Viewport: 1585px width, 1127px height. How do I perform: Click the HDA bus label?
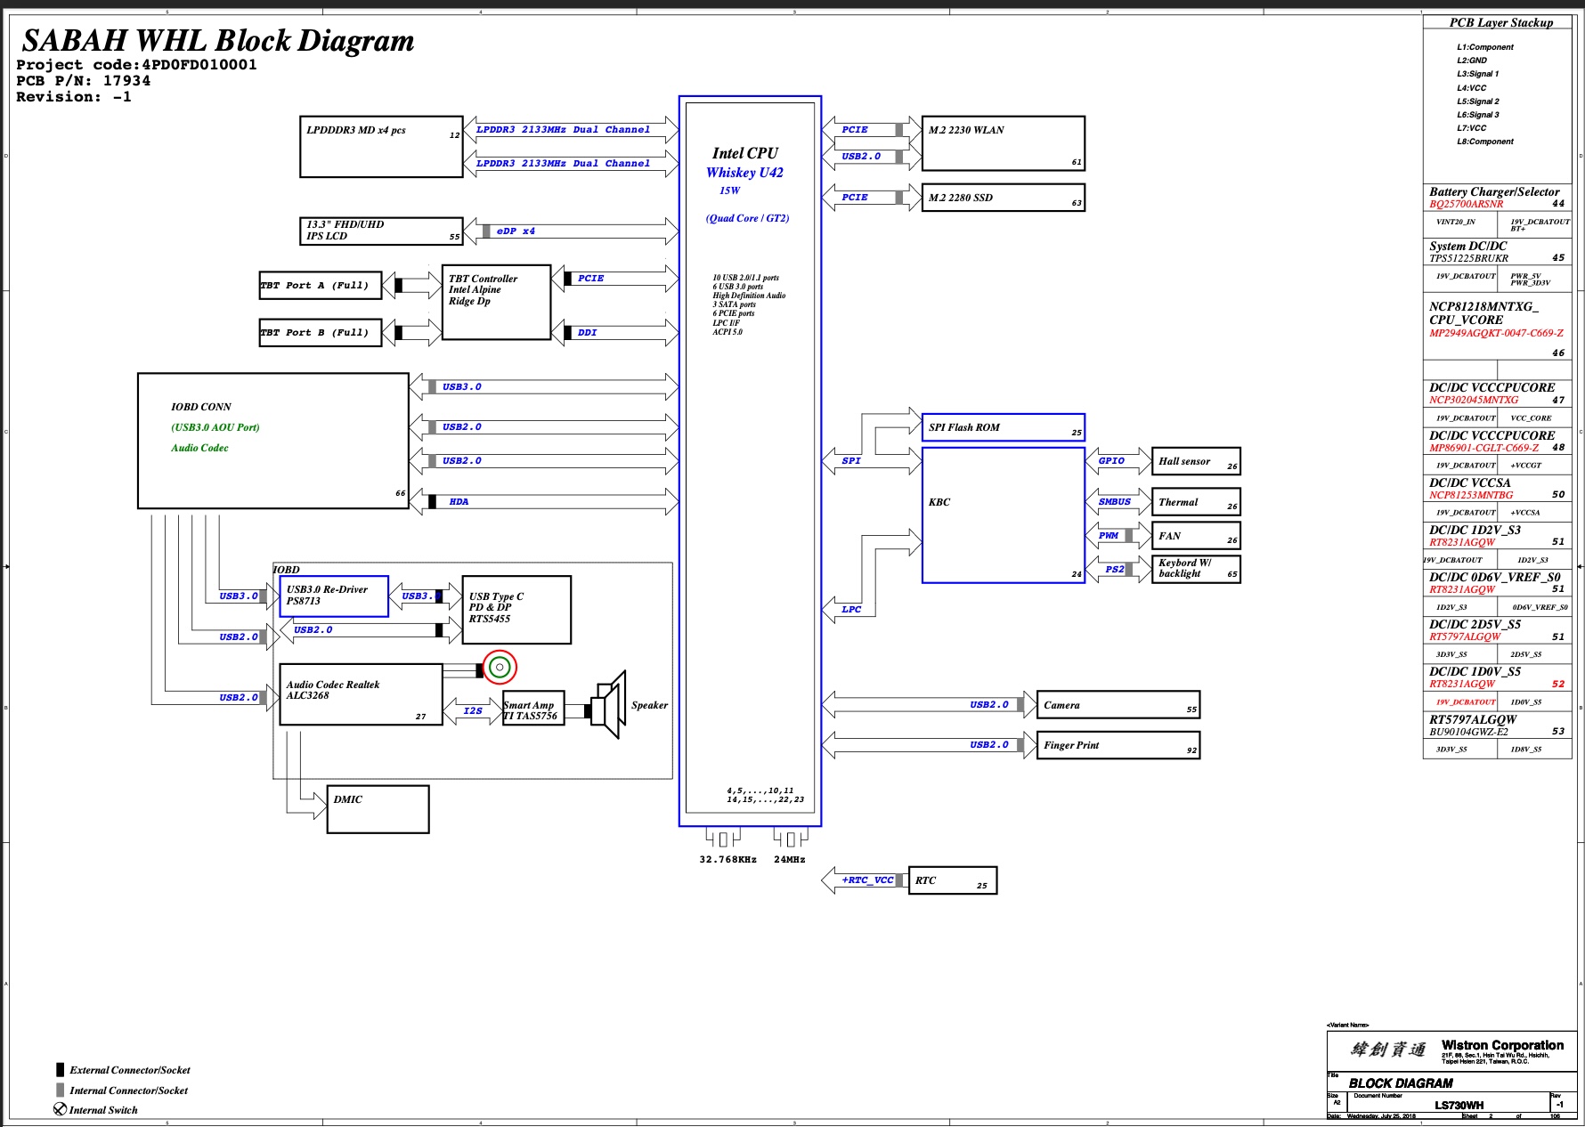click(459, 502)
